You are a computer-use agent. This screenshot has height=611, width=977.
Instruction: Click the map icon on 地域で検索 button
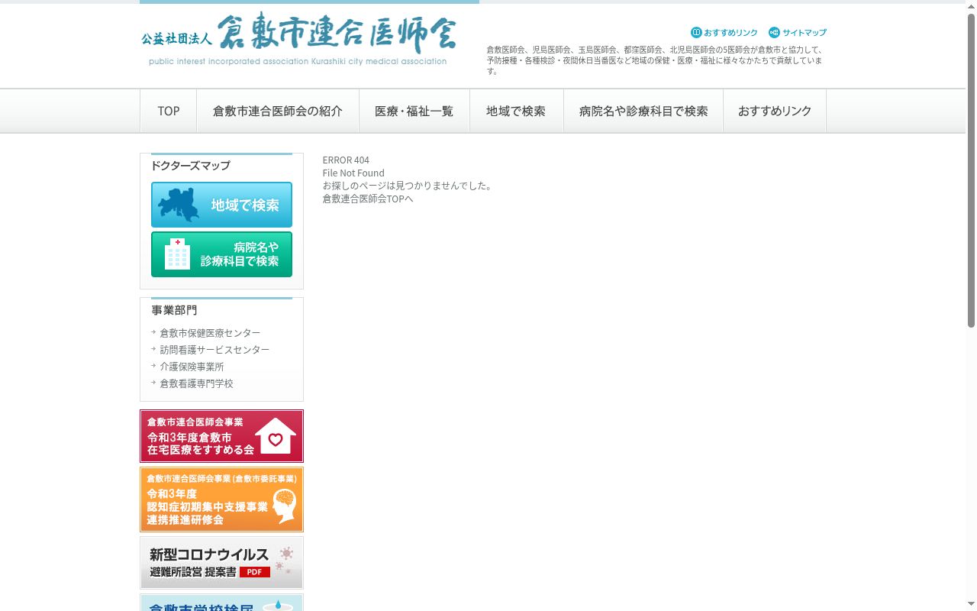tap(178, 205)
